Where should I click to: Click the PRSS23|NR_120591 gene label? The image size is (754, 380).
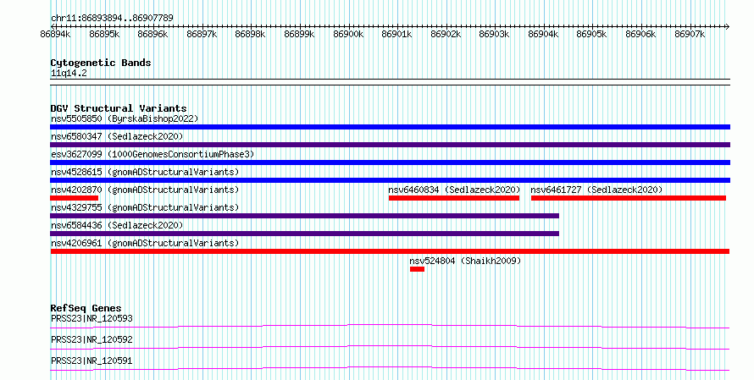(x=91, y=361)
